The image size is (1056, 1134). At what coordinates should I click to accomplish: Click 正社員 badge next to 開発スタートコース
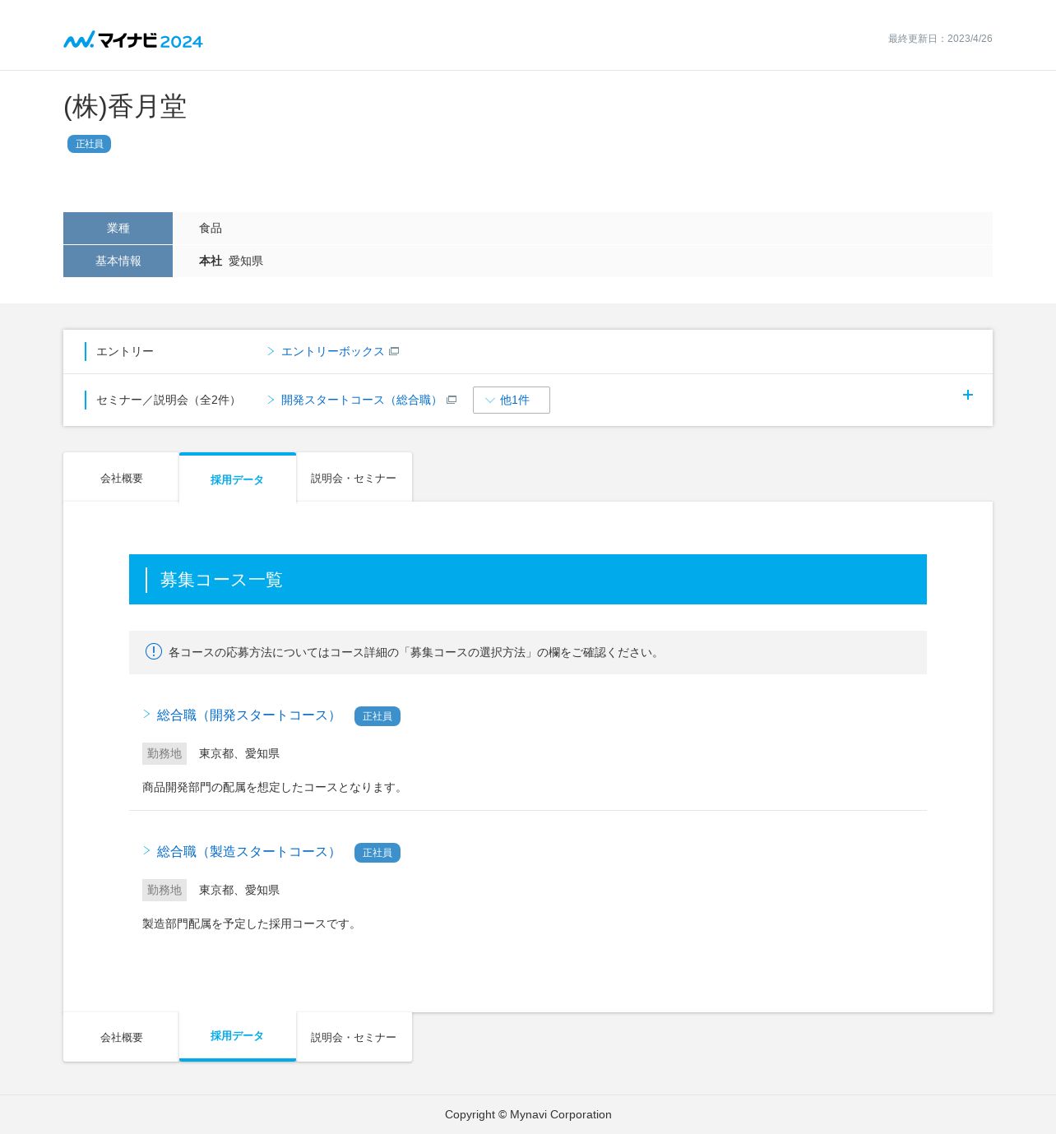tap(377, 716)
